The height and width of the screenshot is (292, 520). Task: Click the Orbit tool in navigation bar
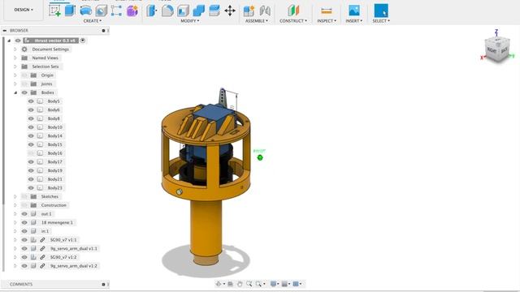219,284
